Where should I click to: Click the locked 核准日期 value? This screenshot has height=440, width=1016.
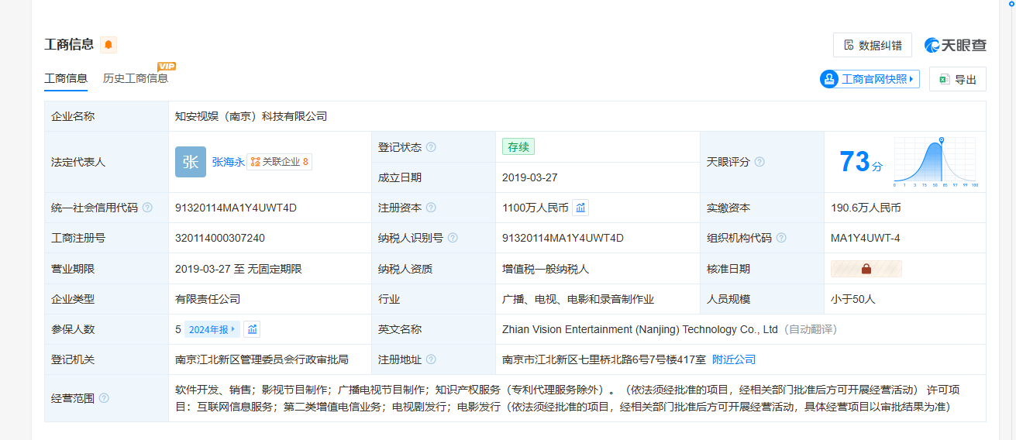click(866, 269)
